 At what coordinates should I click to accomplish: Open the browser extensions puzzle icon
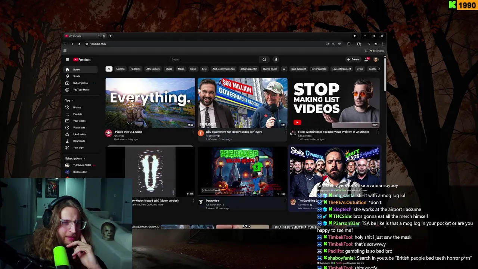coord(349,44)
